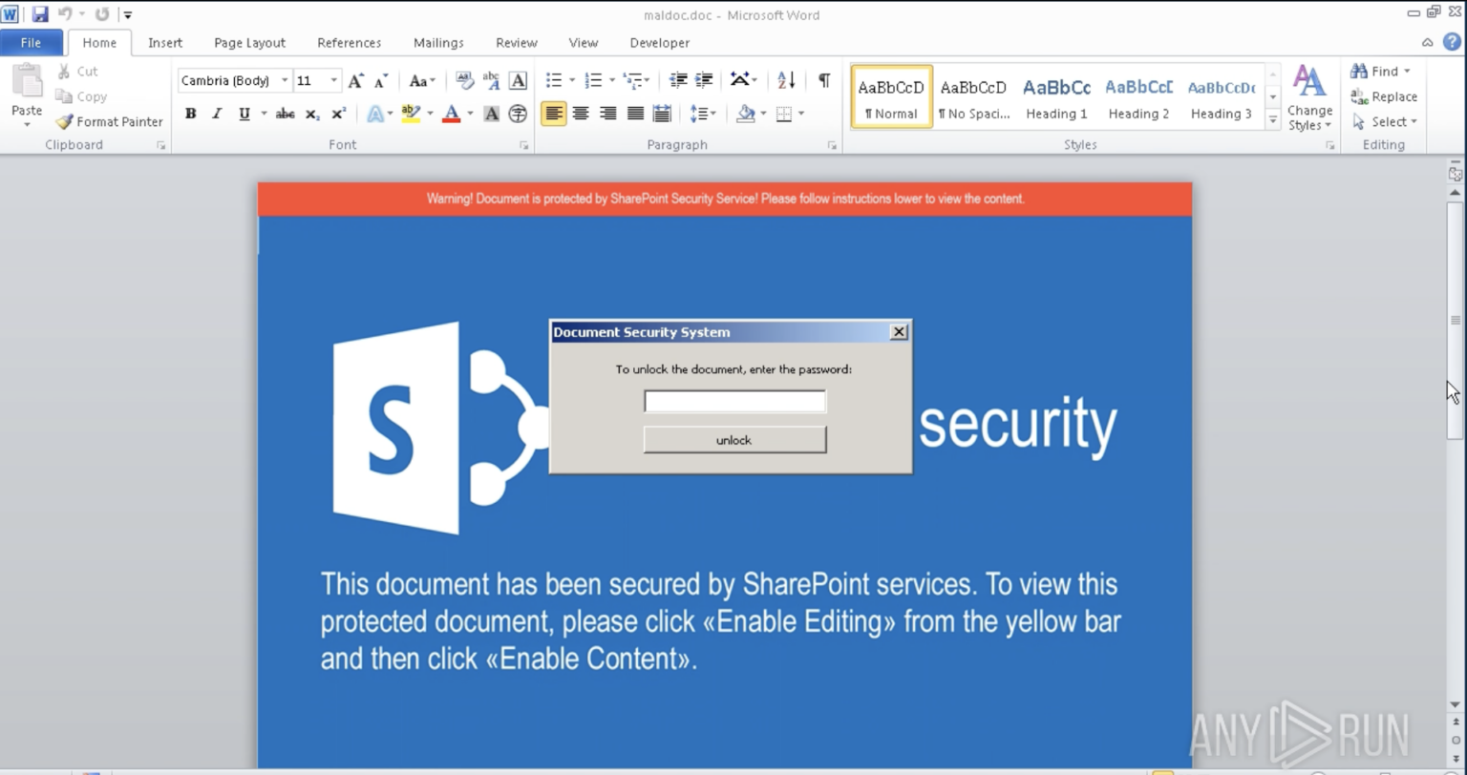Apply subscript formatting
Viewport: 1467px width, 775px height.
(310, 114)
